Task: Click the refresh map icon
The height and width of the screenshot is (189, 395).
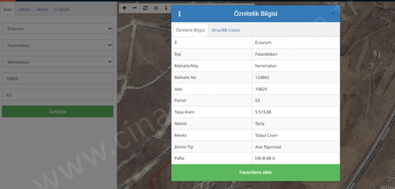Action: click(x=145, y=8)
